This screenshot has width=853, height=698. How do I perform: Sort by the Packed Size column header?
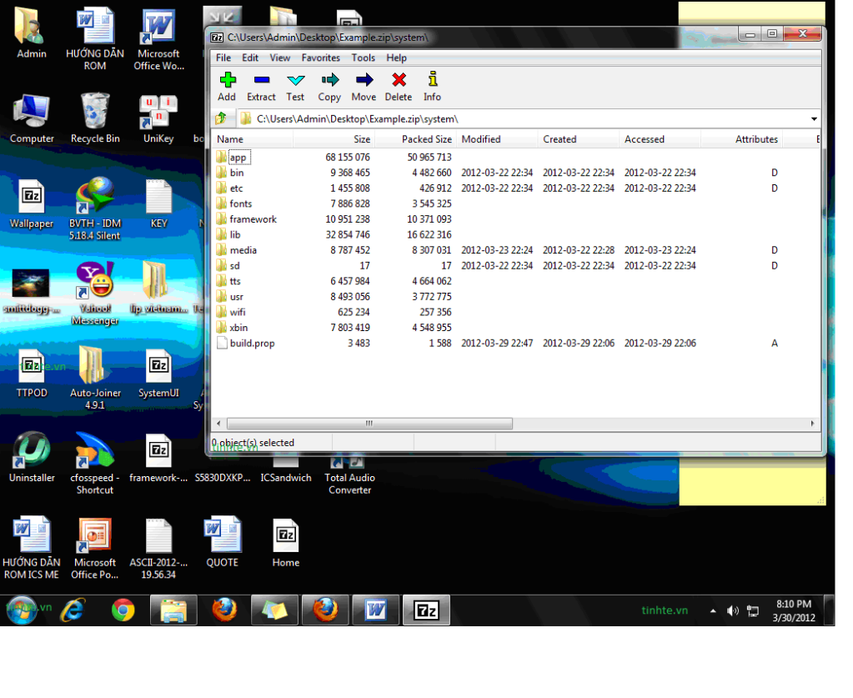point(415,139)
